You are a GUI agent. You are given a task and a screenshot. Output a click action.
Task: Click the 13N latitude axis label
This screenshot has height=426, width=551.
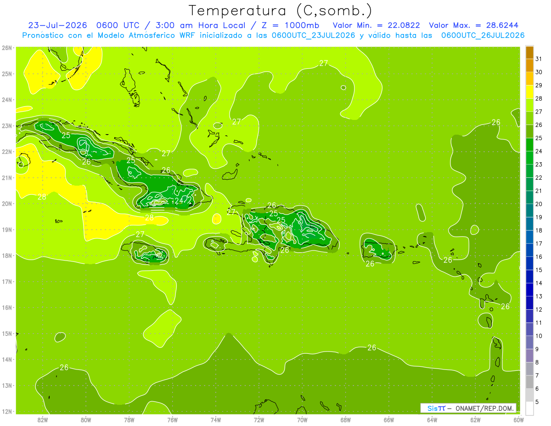coord(6,385)
